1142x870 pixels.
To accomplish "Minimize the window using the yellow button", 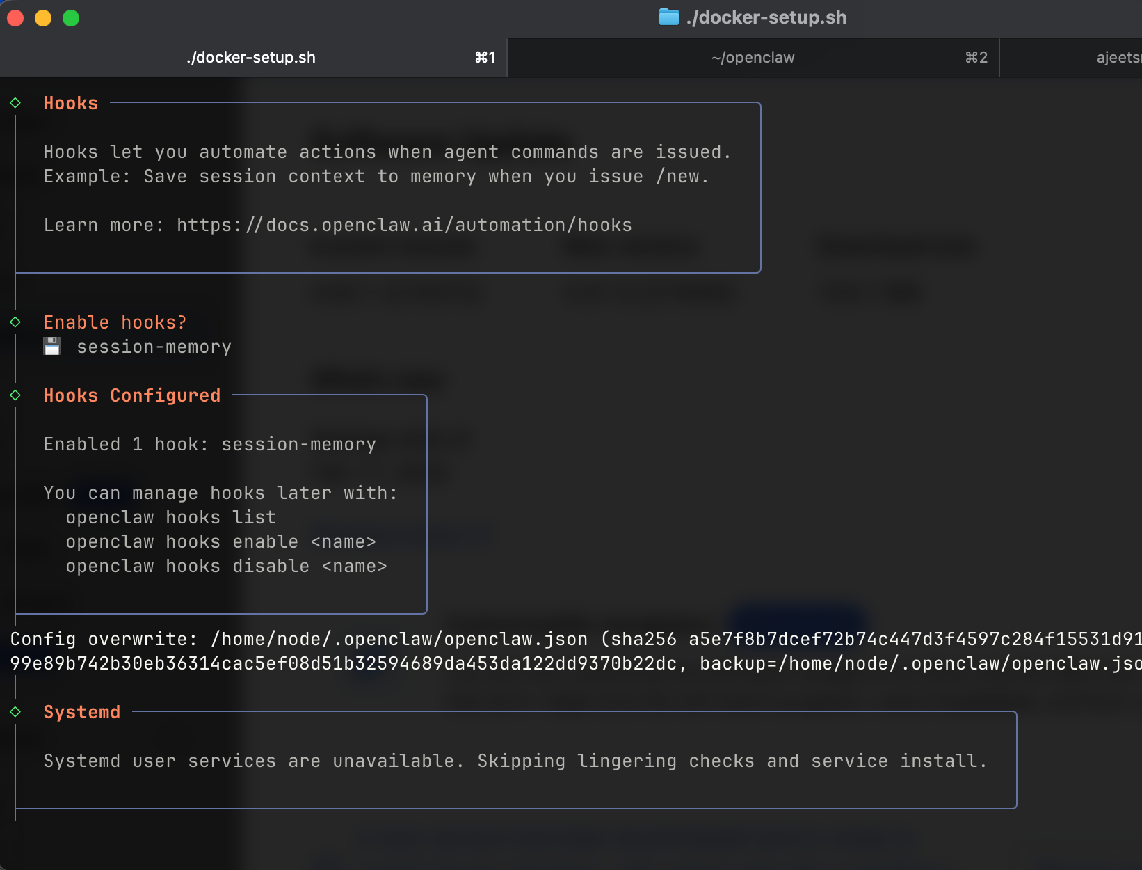I will point(43,18).
